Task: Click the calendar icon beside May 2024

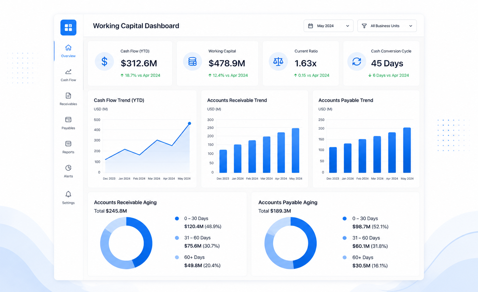Action: click(310, 26)
